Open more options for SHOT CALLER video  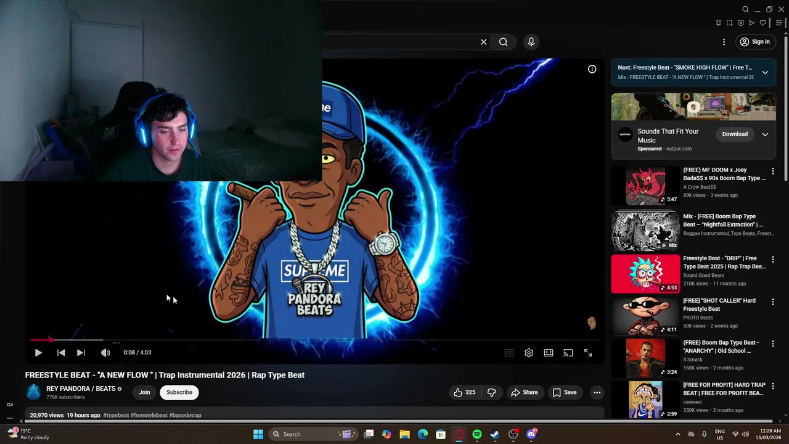(x=772, y=302)
